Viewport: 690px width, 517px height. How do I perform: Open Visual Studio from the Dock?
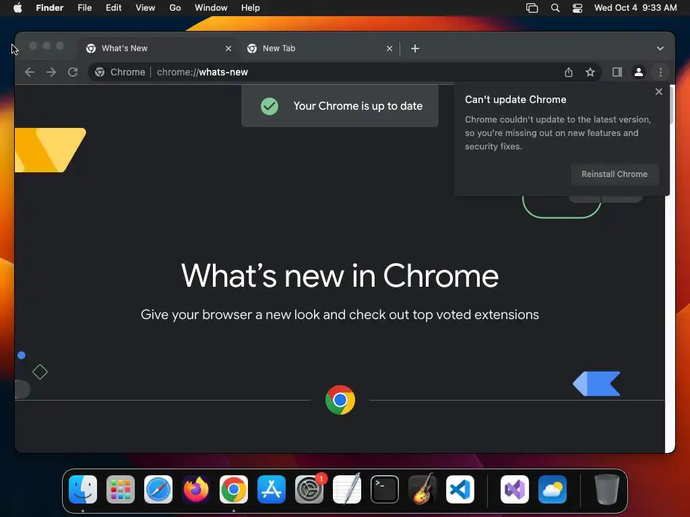click(515, 489)
